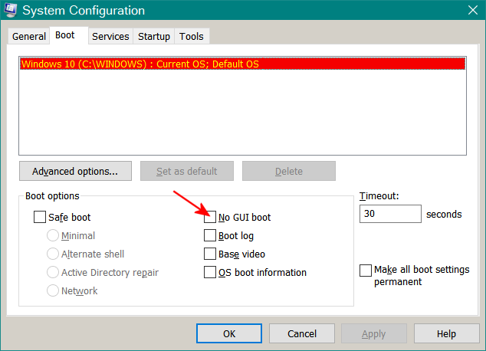Image resolution: width=486 pixels, height=351 pixels.
Task: Toggle OS boot information checkbox
Action: 210,272
